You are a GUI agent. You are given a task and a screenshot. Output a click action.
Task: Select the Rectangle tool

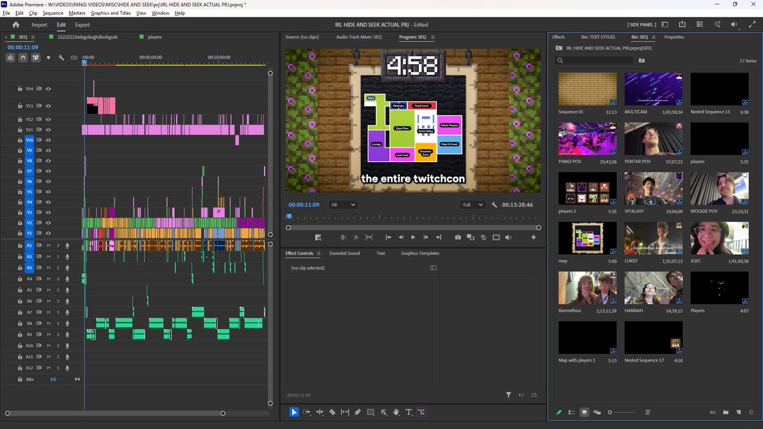(371, 412)
